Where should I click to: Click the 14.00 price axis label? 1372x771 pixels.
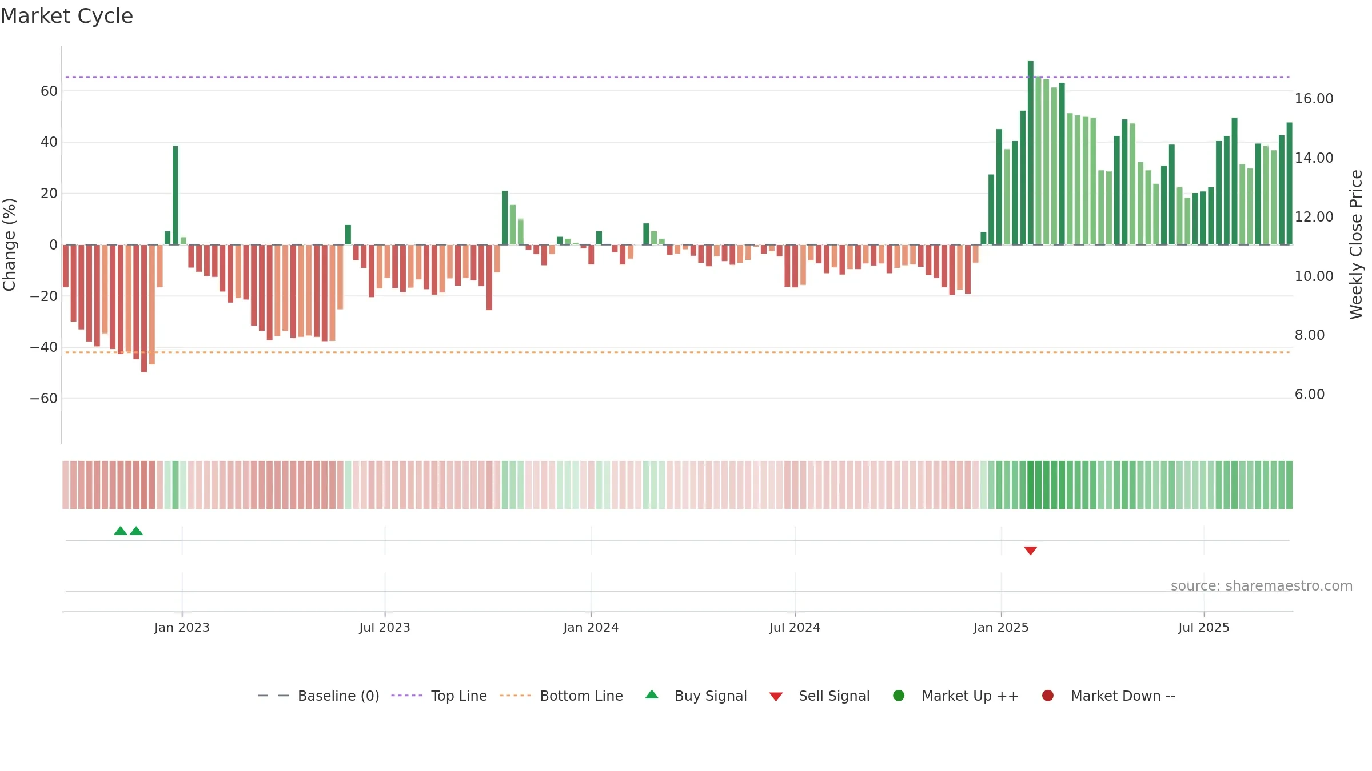coord(1314,158)
